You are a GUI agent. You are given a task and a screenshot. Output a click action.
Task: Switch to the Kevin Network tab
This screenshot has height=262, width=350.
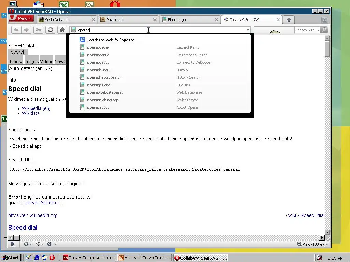coord(67,20)
